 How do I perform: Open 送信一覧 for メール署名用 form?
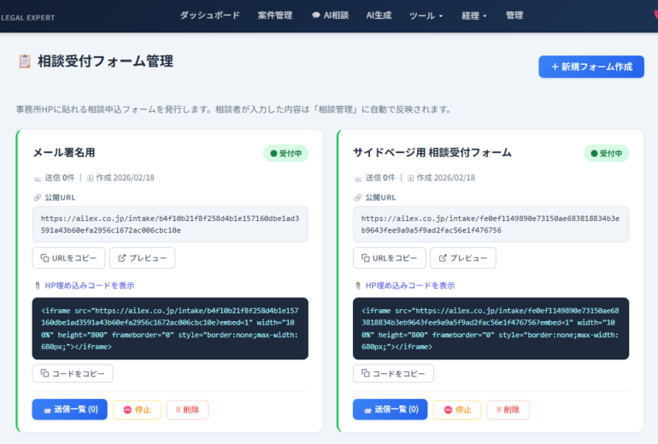pos(69,410)
